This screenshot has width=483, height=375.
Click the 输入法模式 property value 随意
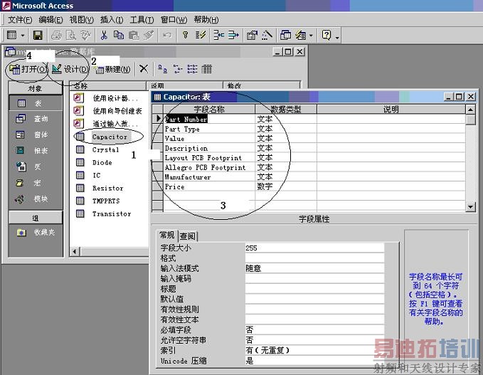tap(314, 268)
